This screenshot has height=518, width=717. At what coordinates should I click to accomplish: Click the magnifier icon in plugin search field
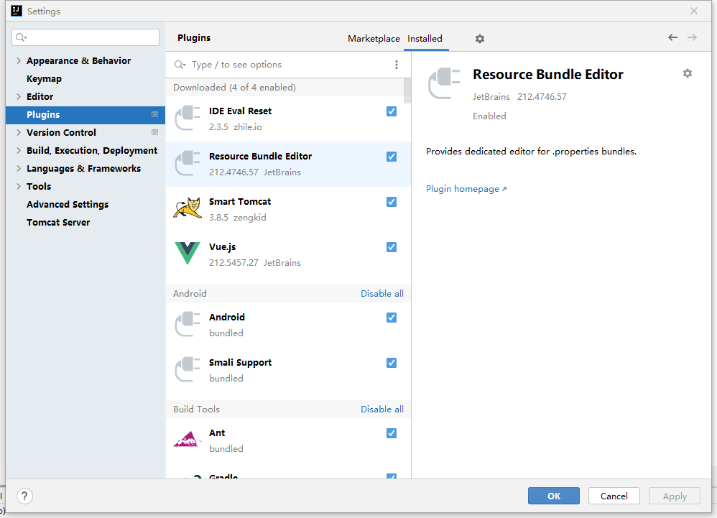pos(180,65)
